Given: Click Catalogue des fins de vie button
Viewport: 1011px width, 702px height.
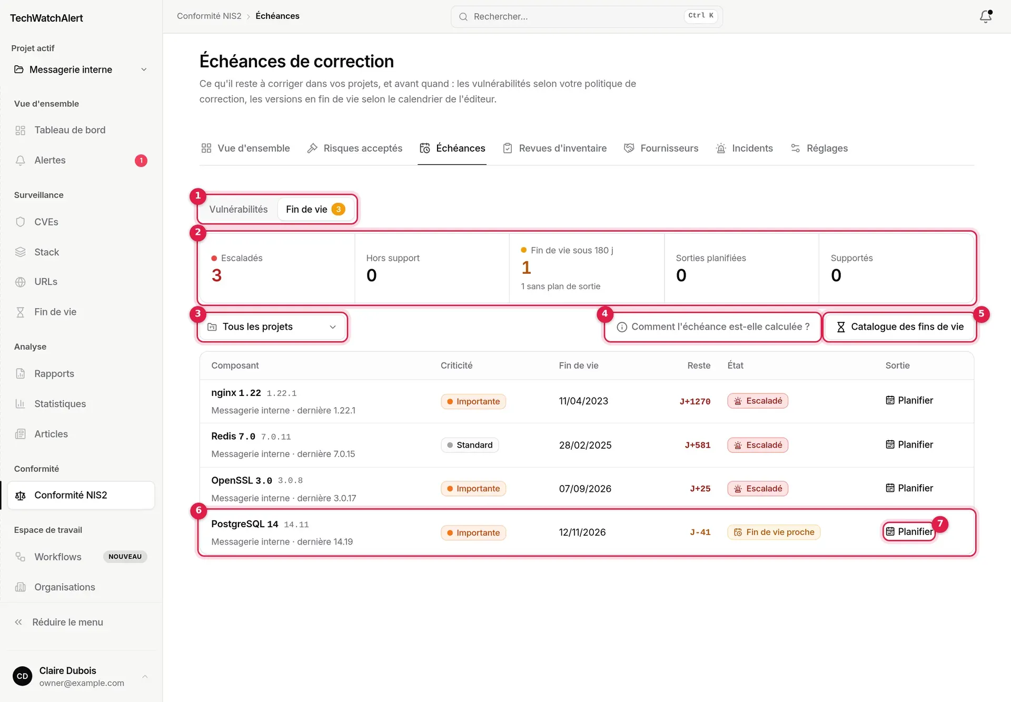Looking at the screenshot, I should click(900, 327).
